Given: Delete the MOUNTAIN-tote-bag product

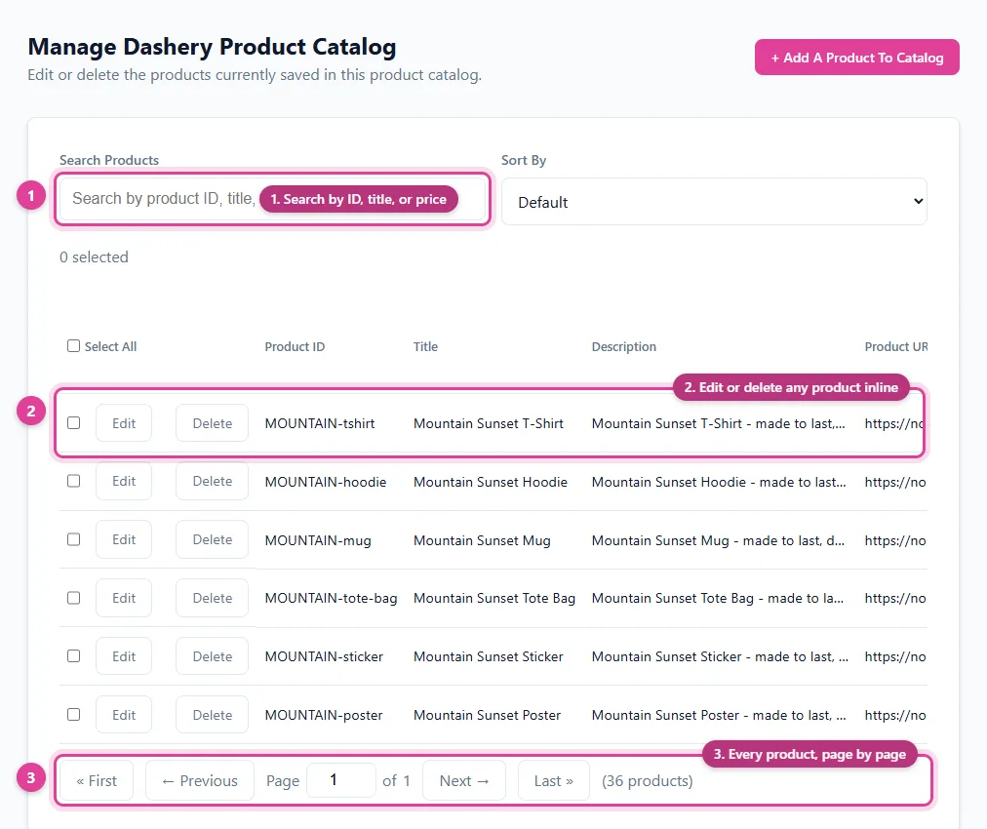Looking at the screenshot, I should coord(213,598).
